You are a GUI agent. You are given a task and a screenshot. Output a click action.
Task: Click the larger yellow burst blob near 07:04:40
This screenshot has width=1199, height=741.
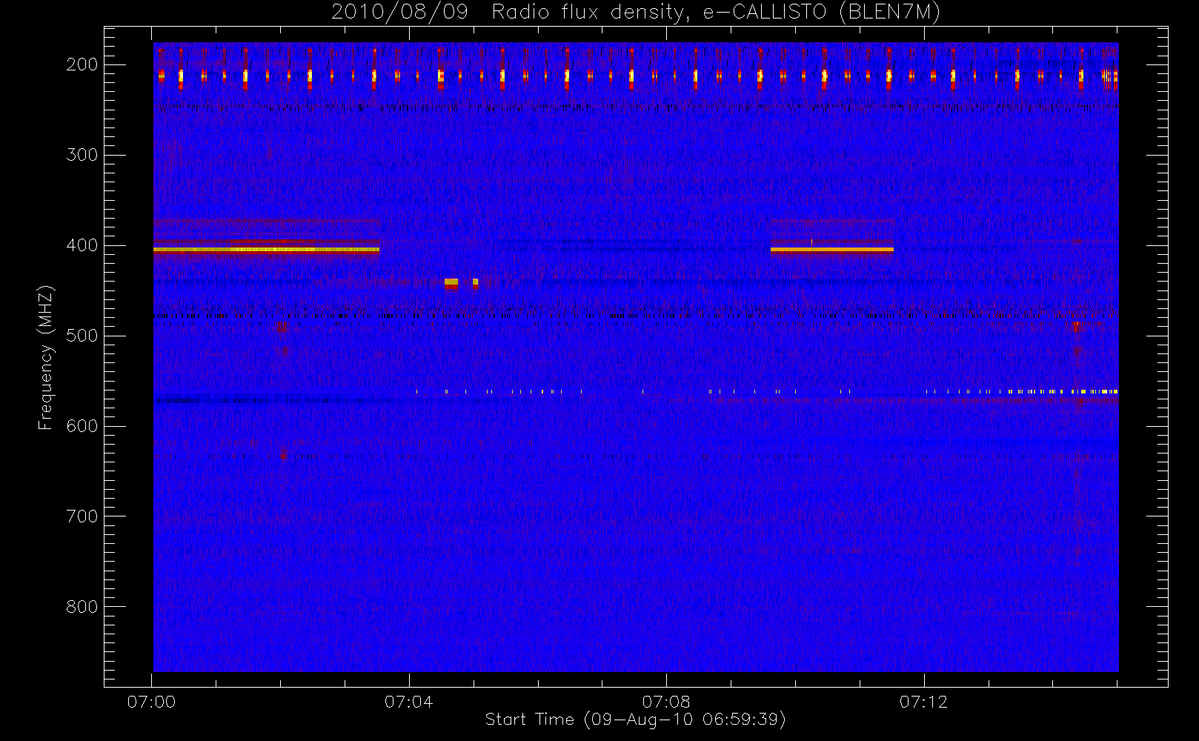[x=451, y=282]
